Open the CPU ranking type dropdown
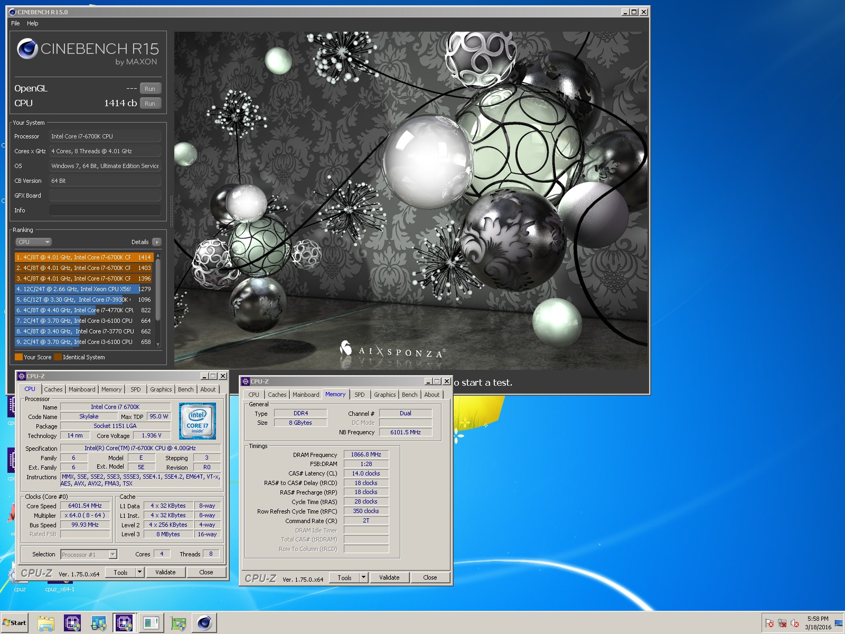The width and height of the screenshot is (845, 634). click(33, 242)
